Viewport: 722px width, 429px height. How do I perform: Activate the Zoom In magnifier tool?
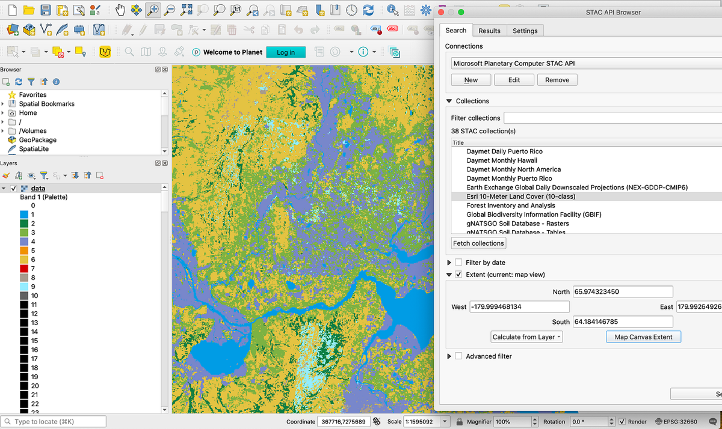[153, 10]
